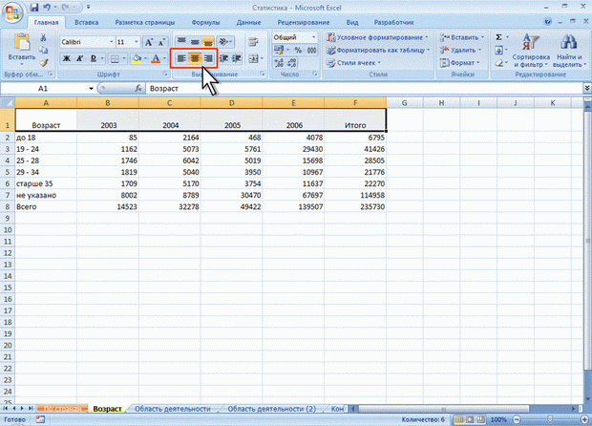Viewport: 592px width, 426px height.
Task: Toggle center horizontal alignment
Action: (x=195, y=58)
